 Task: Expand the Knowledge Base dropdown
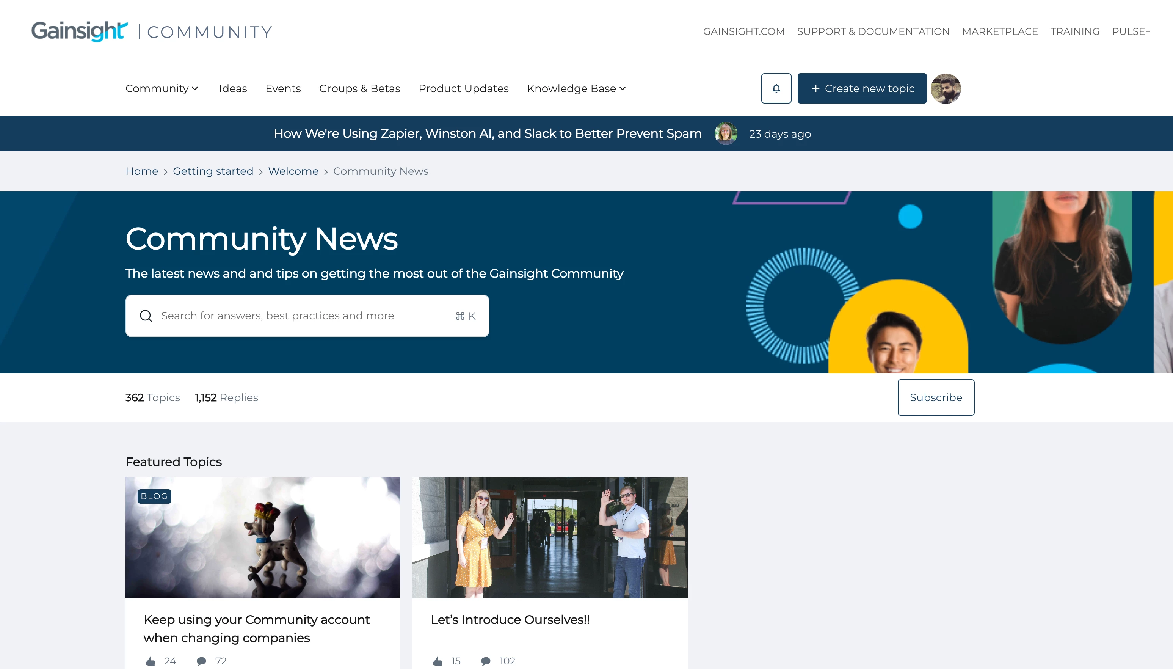tap(576, 88)
